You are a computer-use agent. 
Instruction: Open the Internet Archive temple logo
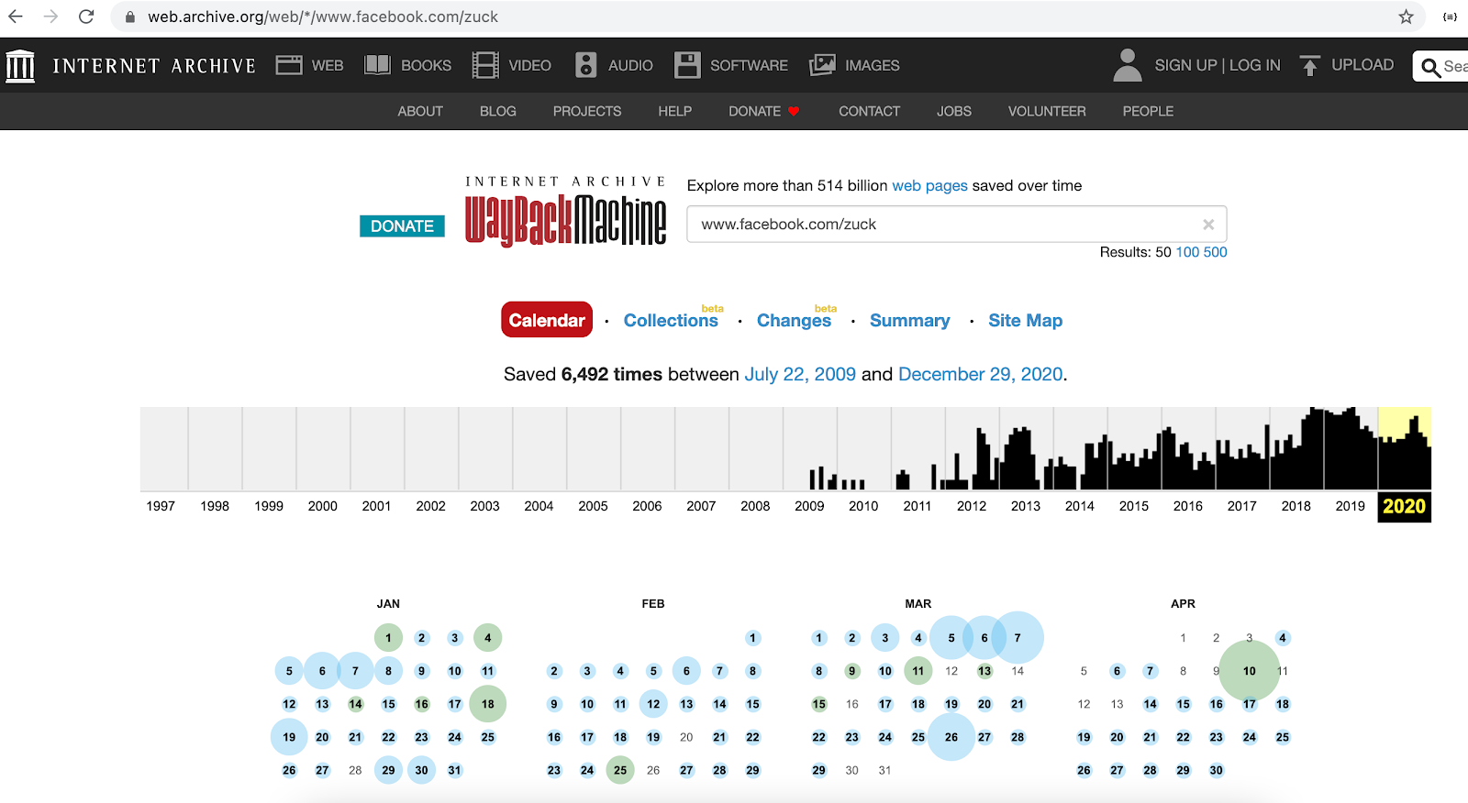(20, 66)
